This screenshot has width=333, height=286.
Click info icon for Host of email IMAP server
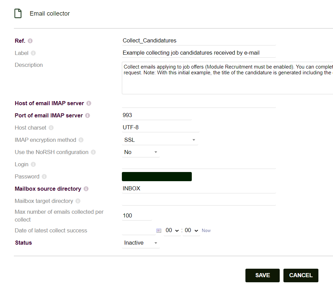[89, 103]
